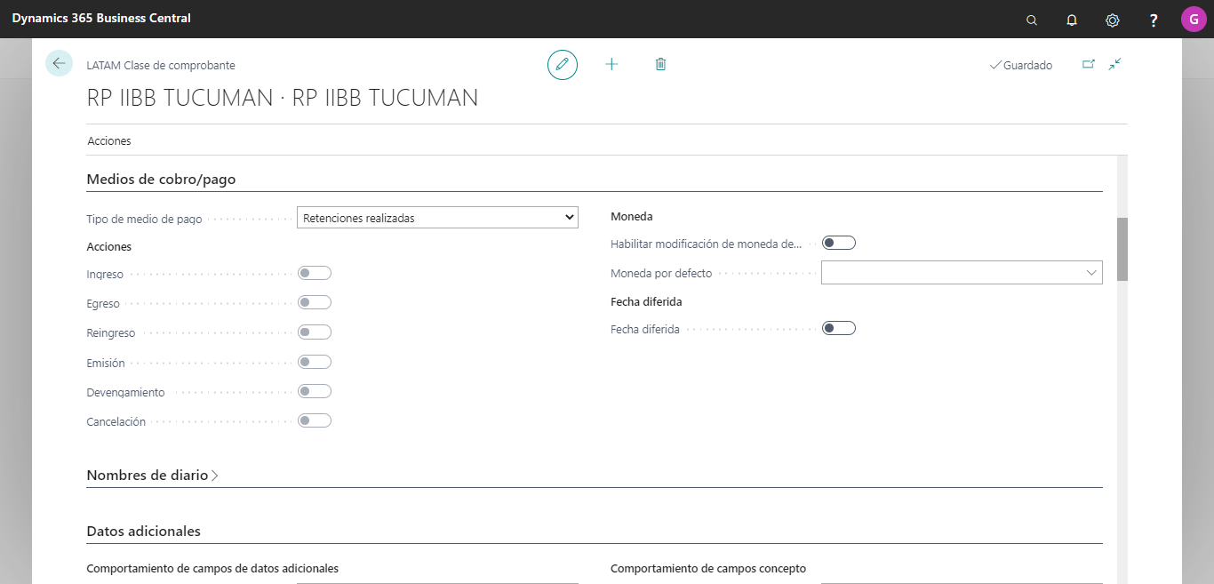
Task: Click Comportamiento de campos concepto heading
Action: (x=708, y=568)
